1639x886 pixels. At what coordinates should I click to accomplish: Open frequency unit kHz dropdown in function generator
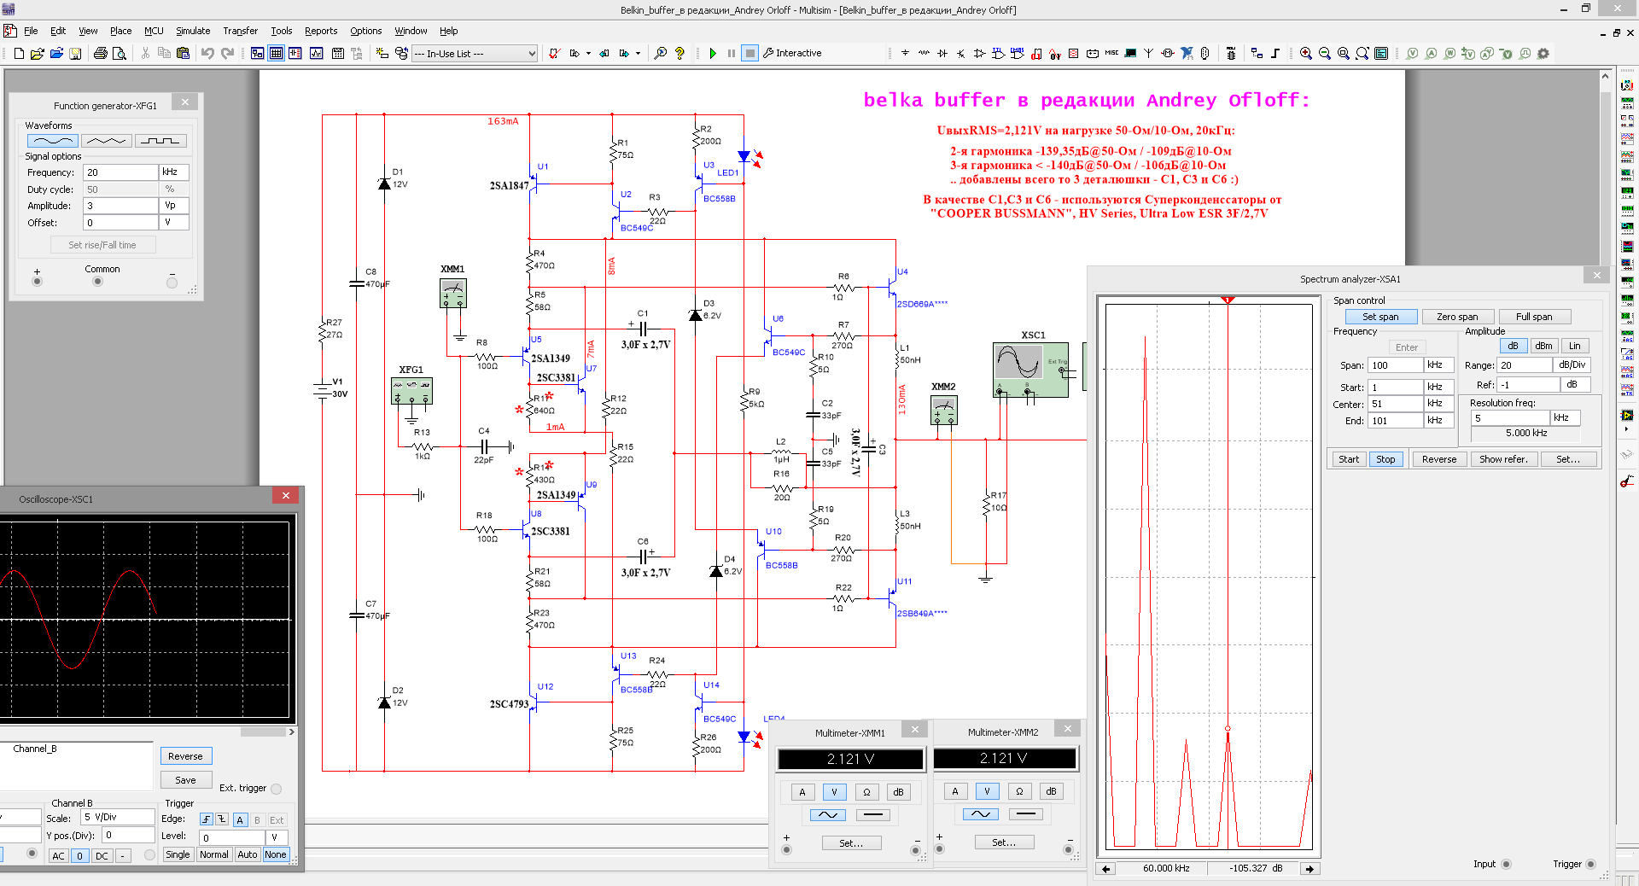[174, 172]
